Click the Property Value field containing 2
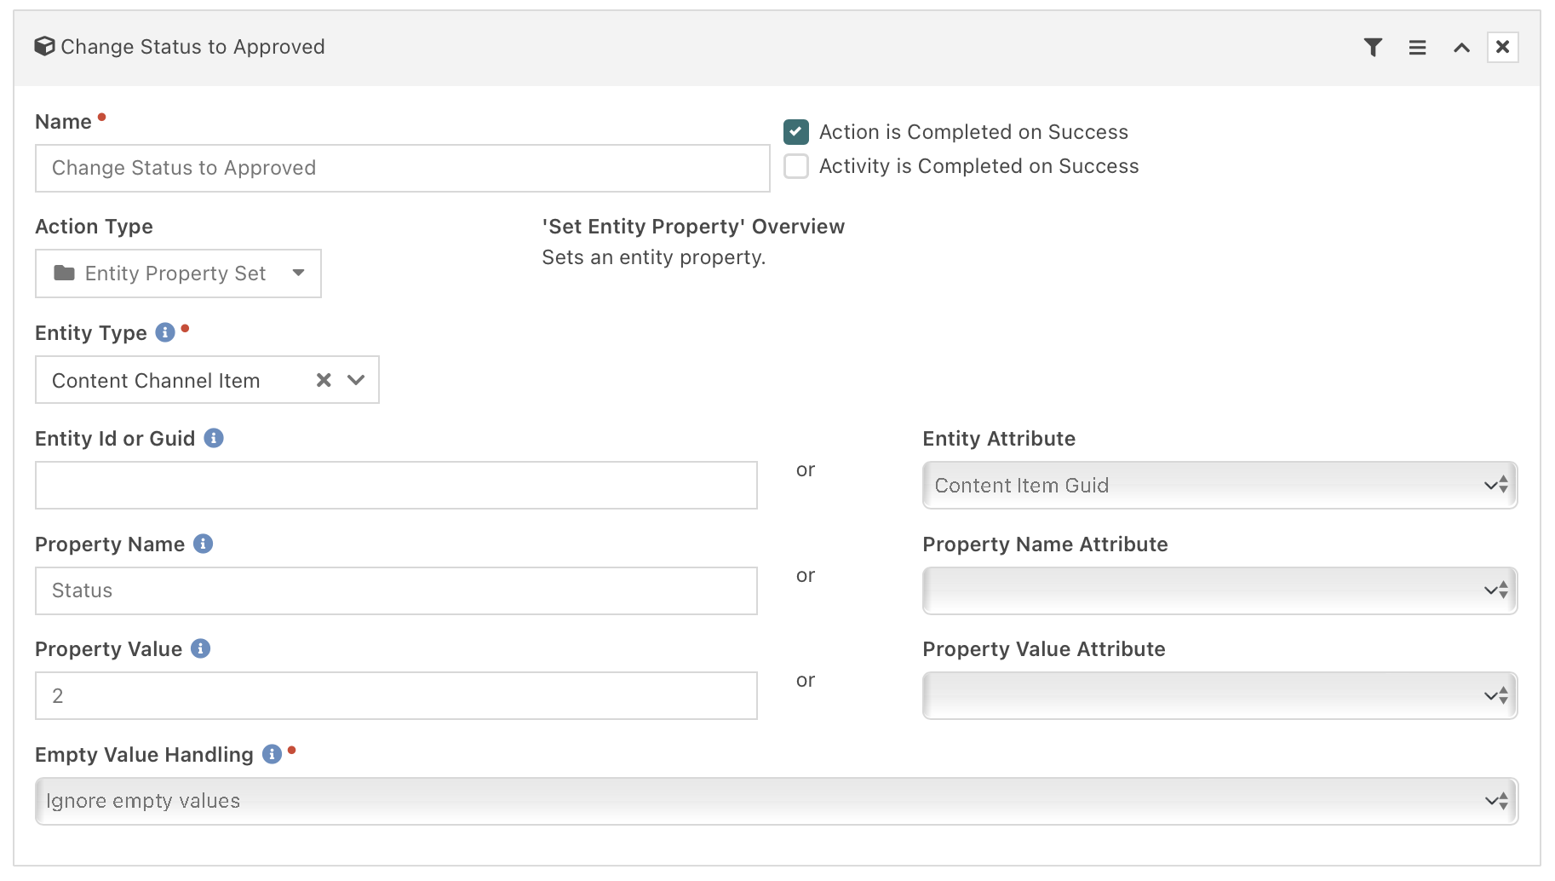This screenshot has width=1555, height=881. click(x=396, y=696)
